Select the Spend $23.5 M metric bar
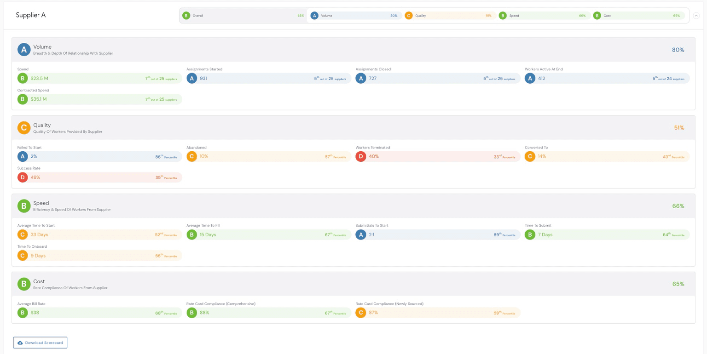This screenshot has width=707, height=354. [99, 79]
